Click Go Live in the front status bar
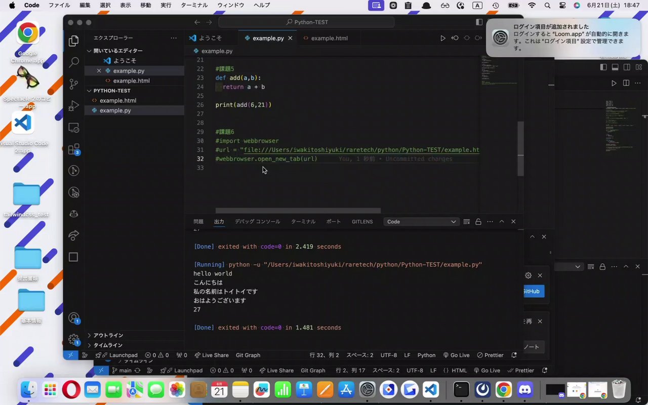 point(456,355)
